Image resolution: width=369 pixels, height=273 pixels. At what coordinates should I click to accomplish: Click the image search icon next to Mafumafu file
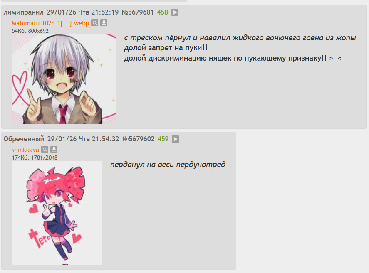pos(94,23)
